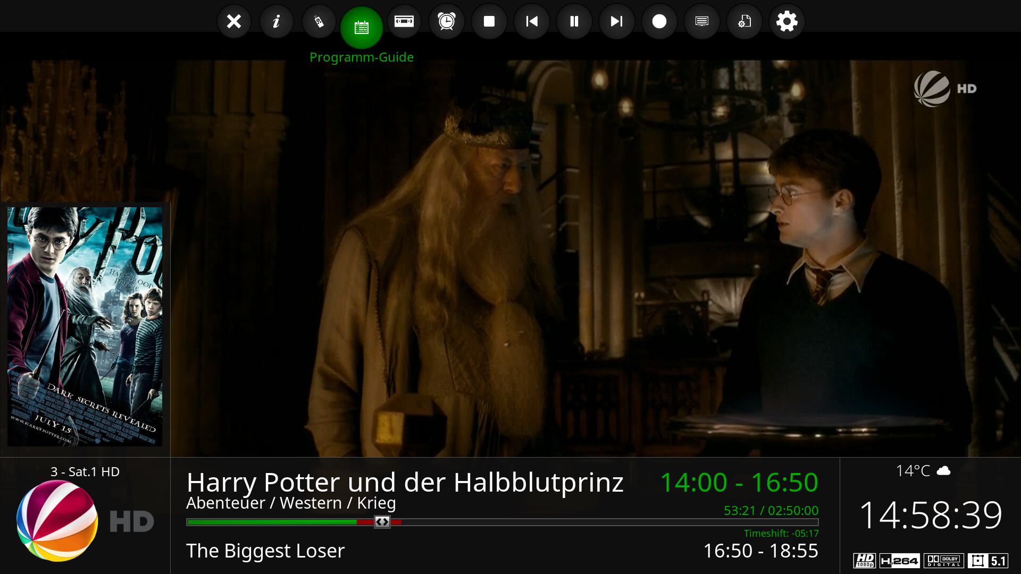Click elapsed time '53:21 / 02:50:00'
This screenshot has height=574, width=1021.
tap(771, 511)
